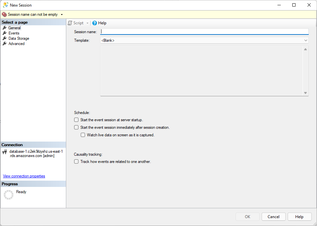Expand the Script dropdown arrow
317x226 pixels.
[x=88, y=23]
